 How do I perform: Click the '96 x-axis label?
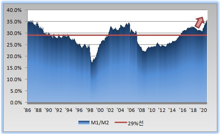(79, 110)
